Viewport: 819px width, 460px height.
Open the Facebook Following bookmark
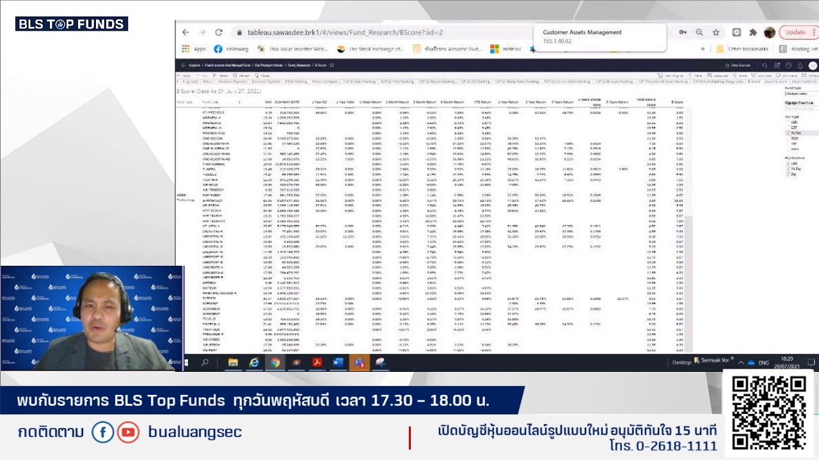pyautogui.click(x=231, y=49)
